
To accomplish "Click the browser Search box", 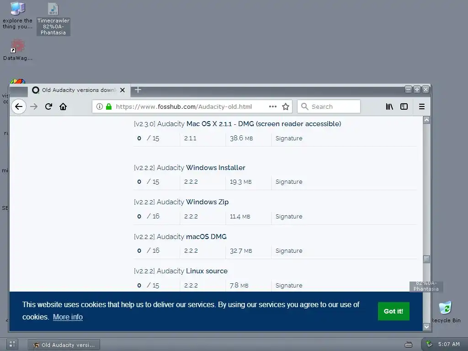I will tap(329, 106).
